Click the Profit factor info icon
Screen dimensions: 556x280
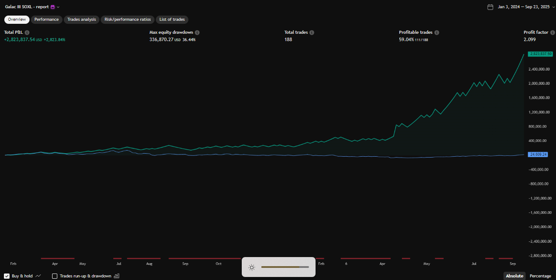coord(552,32)
